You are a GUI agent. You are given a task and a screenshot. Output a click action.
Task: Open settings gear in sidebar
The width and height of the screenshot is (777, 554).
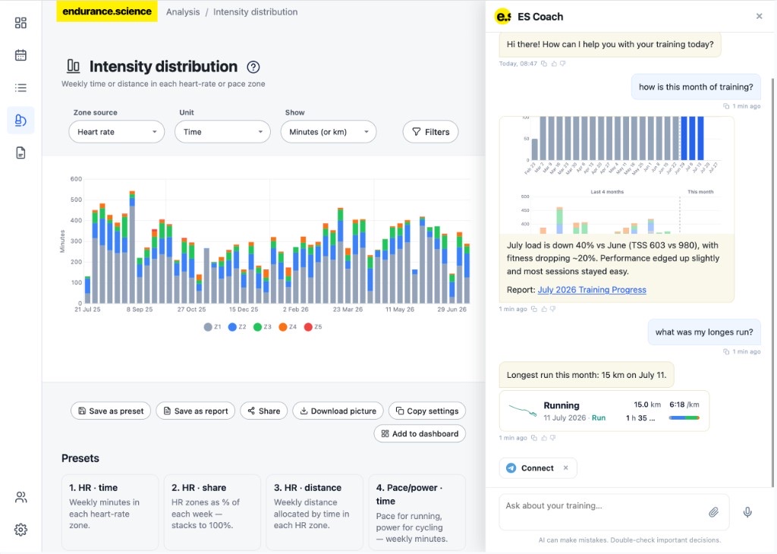[x=20, y=530]
